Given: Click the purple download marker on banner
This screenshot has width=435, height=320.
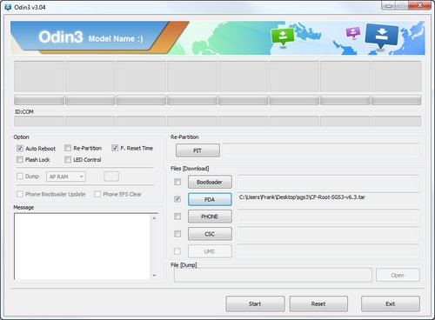Looking at the screenshot, I should tap(353, 32).
